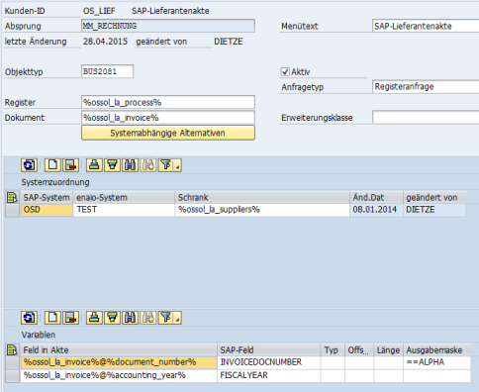Find with binoculars in Systemzuordnung toolbar
The width and height of the screenshot is (479, 392).
[130, 165]
